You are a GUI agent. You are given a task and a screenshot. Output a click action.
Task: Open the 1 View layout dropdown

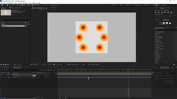pyautogui.click(x=84, y=64)
